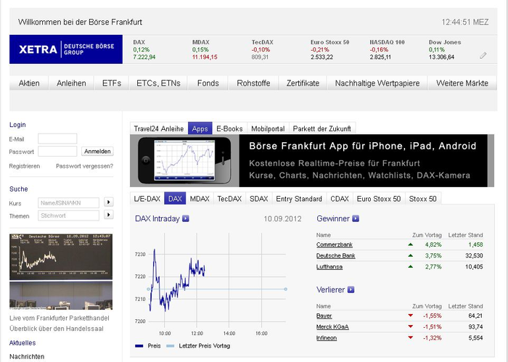Open the Lufthansa stock link
This screenshot has height=362, width=508.
[329, 267]
